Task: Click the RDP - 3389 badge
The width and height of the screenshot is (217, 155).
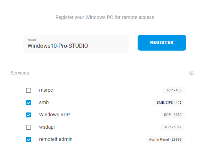Action: [173, 115]
